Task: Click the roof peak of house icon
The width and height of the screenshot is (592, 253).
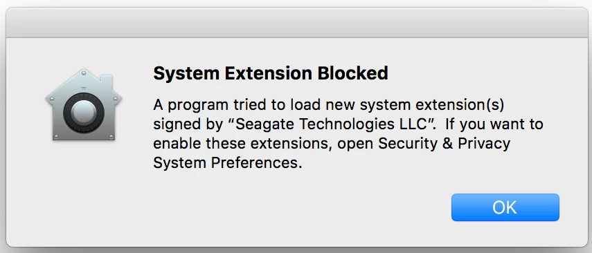Action: 84,72
